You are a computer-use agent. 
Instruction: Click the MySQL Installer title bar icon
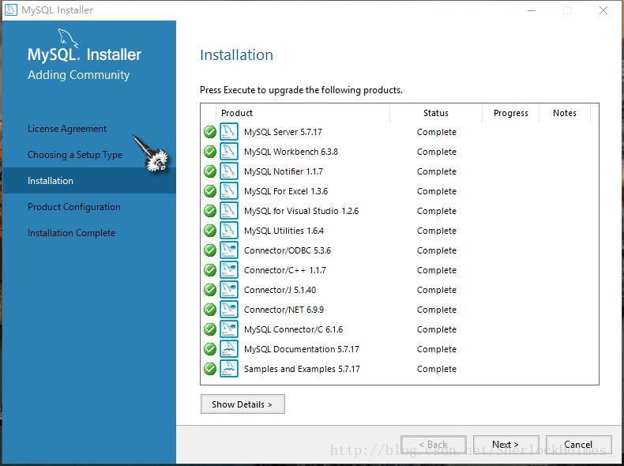pyautogui.click(x=10, y=10)
